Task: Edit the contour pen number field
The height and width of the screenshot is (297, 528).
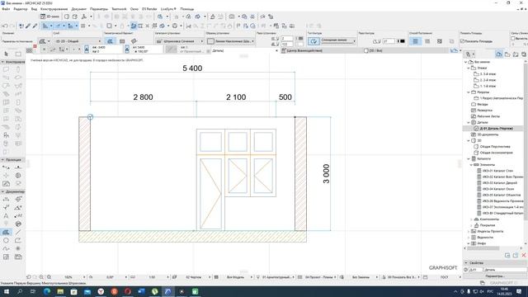Action: pos(389,41)
